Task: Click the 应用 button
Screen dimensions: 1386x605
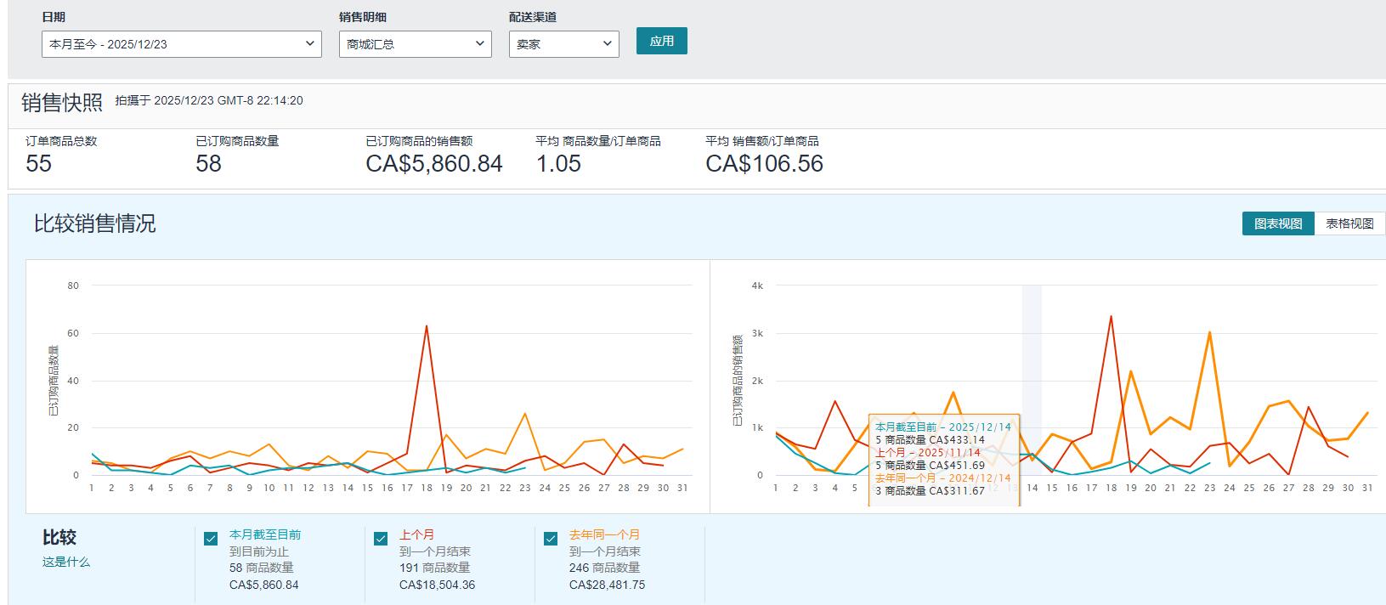Action: tap(661, 41)
